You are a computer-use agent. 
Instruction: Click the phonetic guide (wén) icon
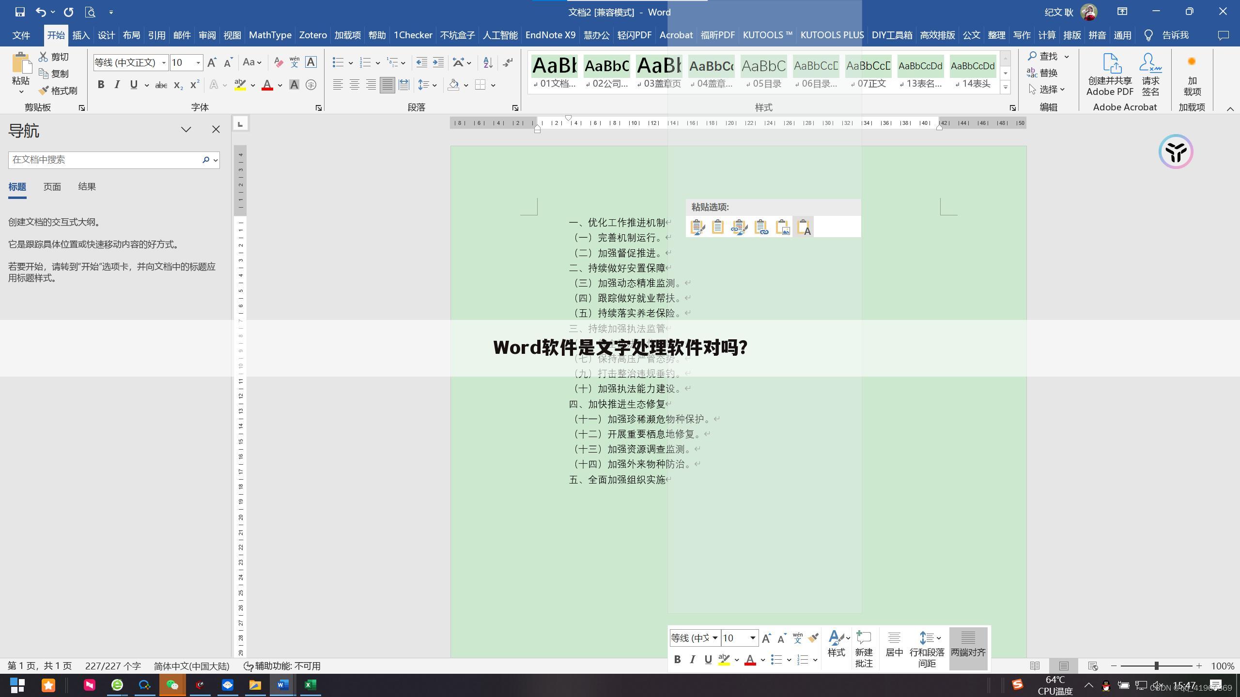(x=294, y=62)
